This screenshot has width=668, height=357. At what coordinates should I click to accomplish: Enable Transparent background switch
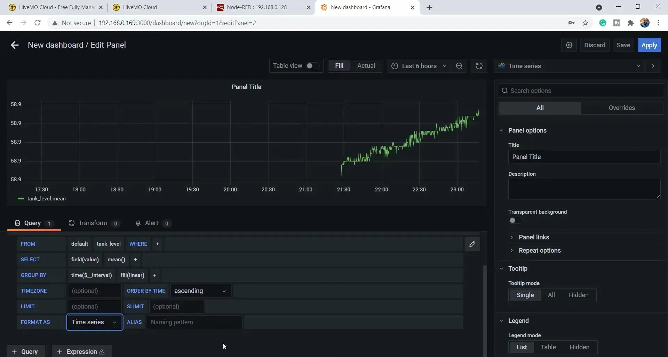pyautogui.click(x=515, y=220)
